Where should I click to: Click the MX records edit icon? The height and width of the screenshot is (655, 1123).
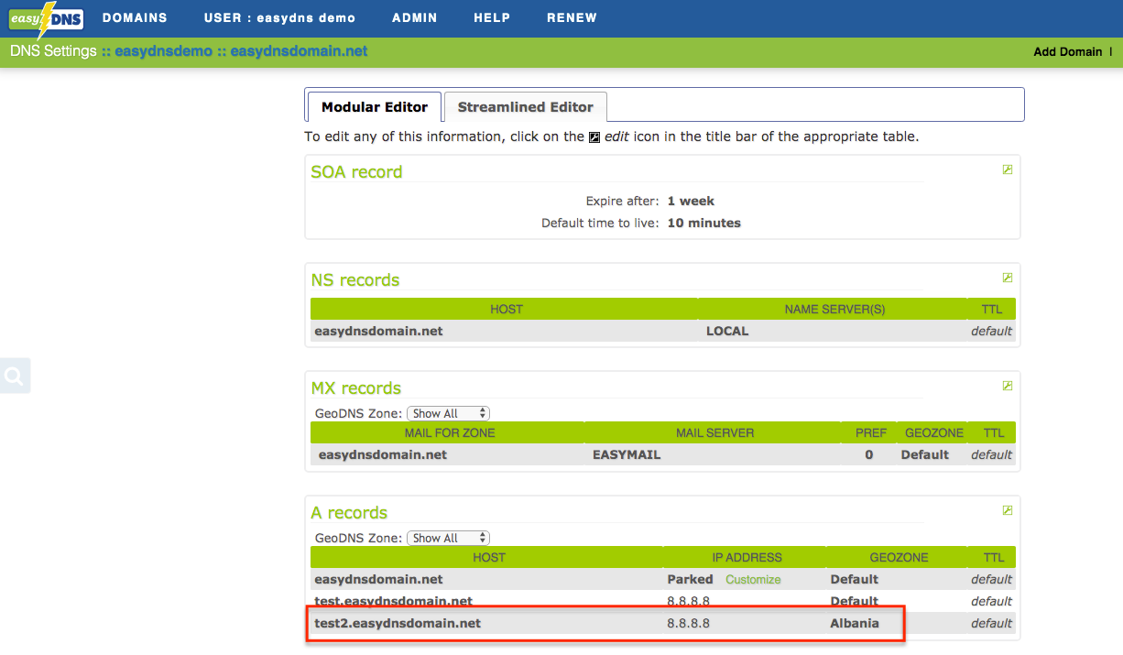pyautogui.click(x=1008, y=386)
